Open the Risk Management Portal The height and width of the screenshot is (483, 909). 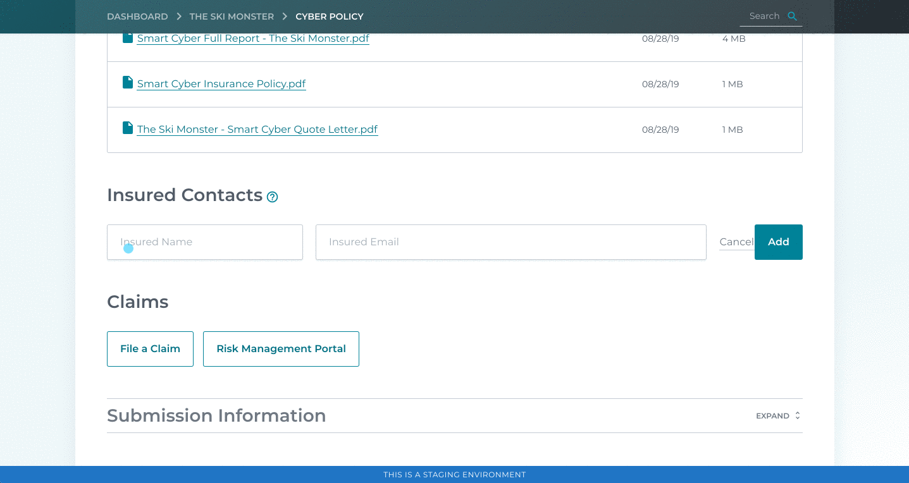(281, 349)
